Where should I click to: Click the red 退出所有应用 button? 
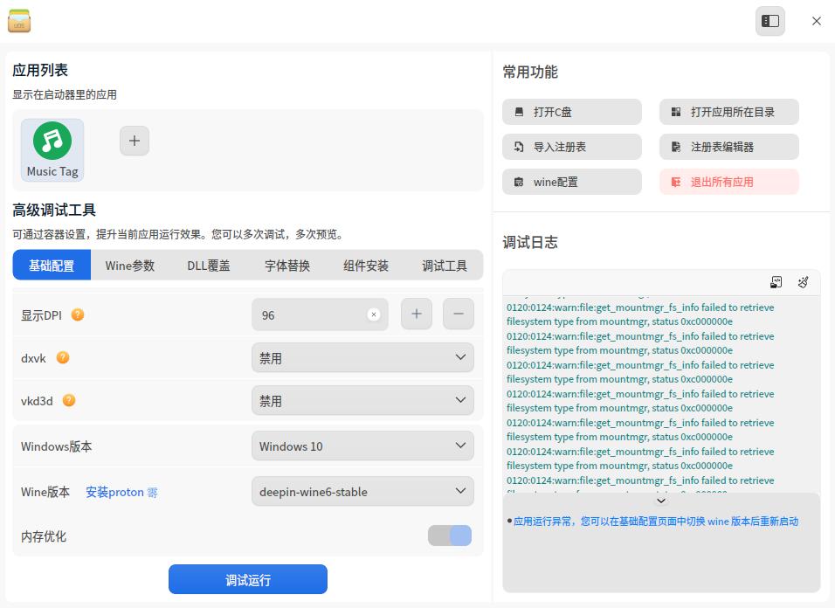[x=729, y=182]
